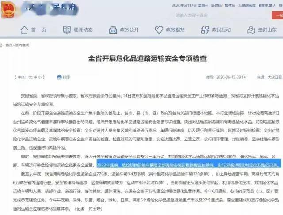Click the map-pin icon for 走进山东
The height and width of the screenshot is (215, 283).
coord(251,30)
